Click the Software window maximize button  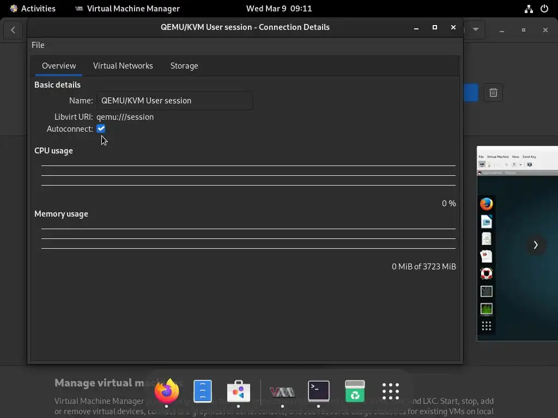point(524,30)
